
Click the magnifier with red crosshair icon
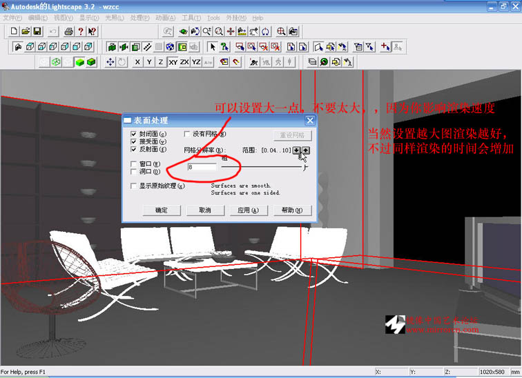pos(281,31)
